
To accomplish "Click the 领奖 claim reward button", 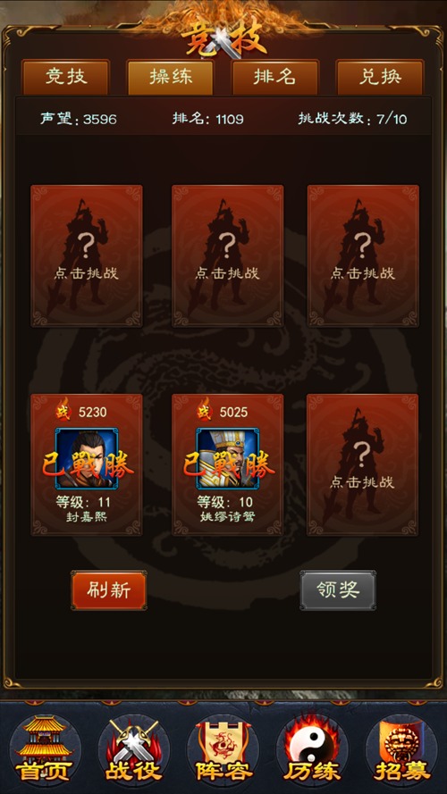I will tap(338, 590).
